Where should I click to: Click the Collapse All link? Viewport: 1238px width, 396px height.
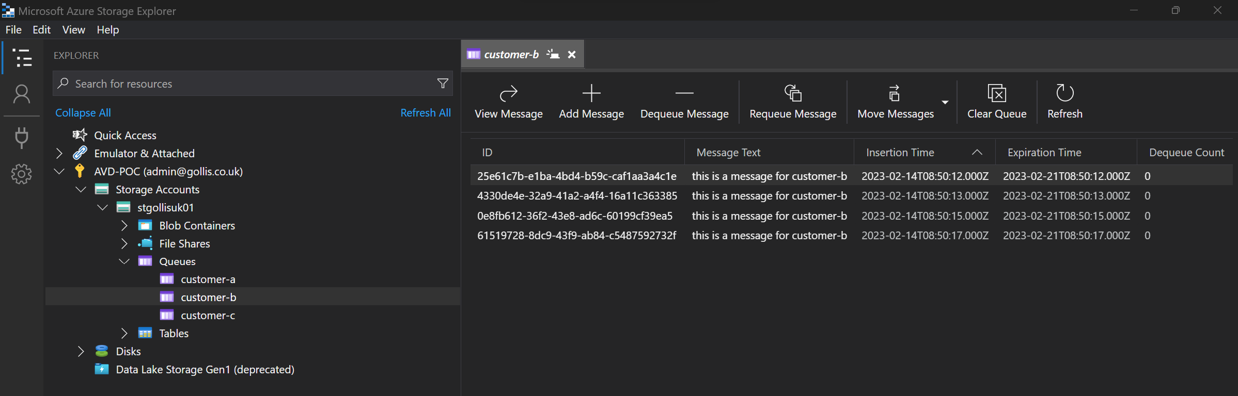[83, 113]
